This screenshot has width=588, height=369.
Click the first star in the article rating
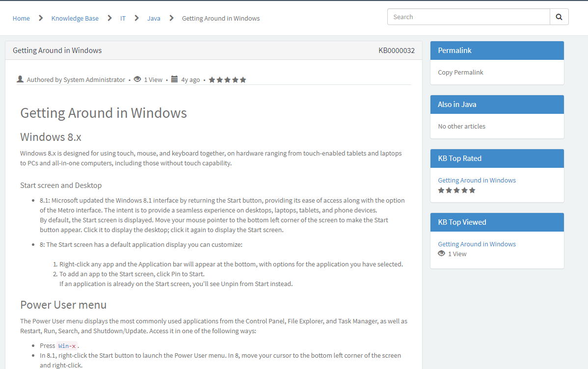click(212, 79)
